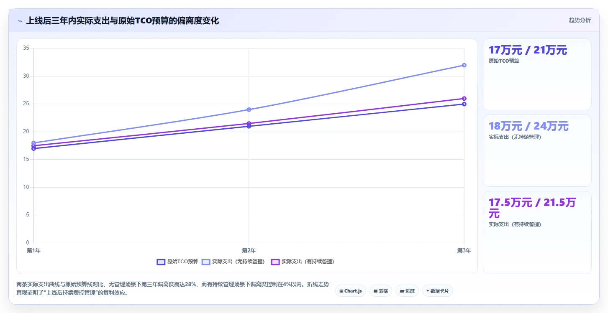Viewport: 608px width, 313px height.
Task: Click the 第1年 point of 无持续管理 line
Action: pyautogui.click(x=33, y=143)
